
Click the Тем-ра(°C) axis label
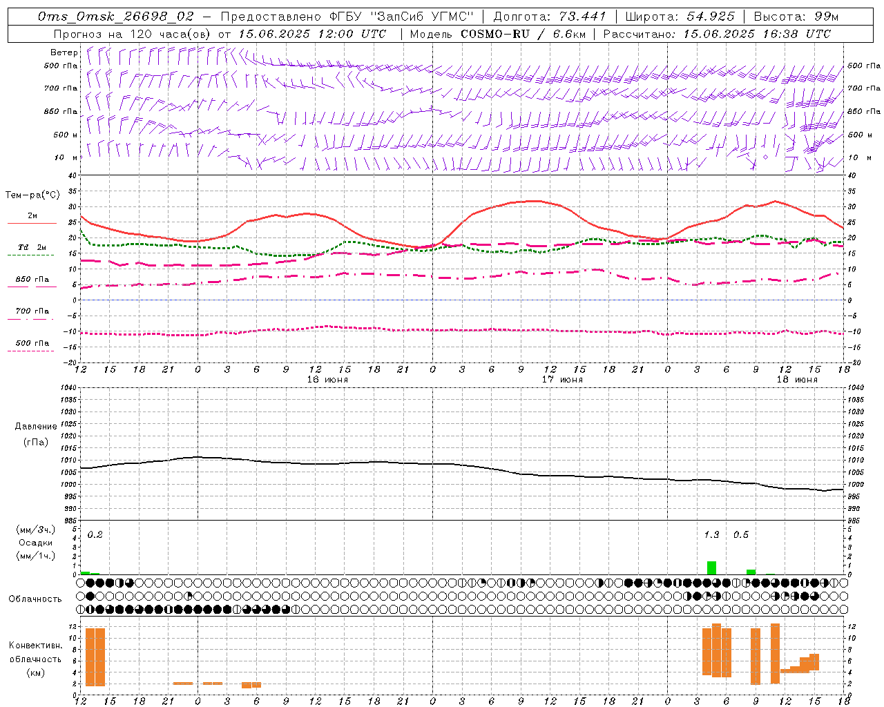click(x=32, y=195)
